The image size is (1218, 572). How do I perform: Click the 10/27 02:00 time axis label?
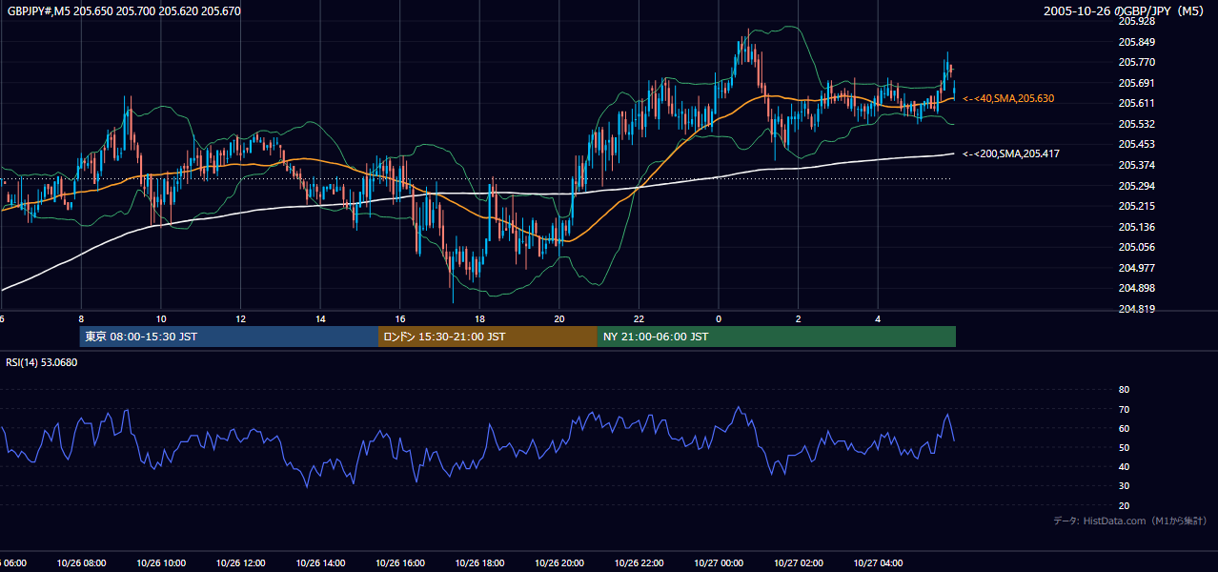pyautogui.click(x=799, y=563)
